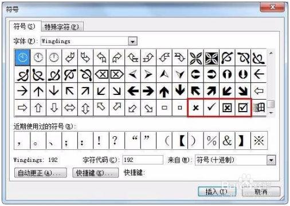Select the boxed check mark symbol
Viewport: 290px width, 206px height.
click(243, 108)
